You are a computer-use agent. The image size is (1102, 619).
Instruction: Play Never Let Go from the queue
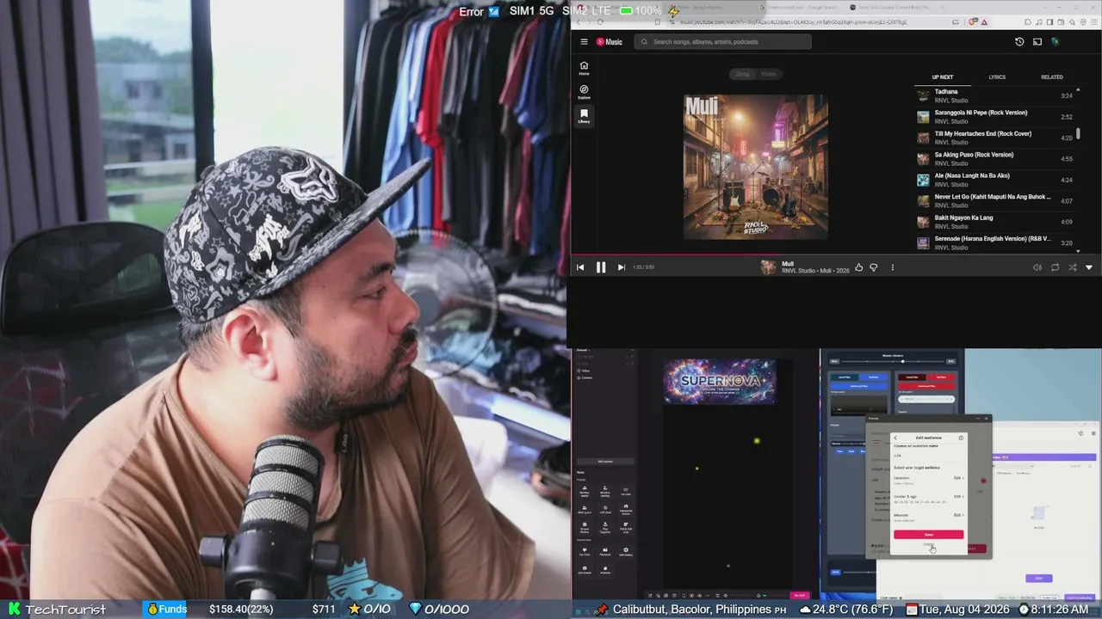[995, 201]
